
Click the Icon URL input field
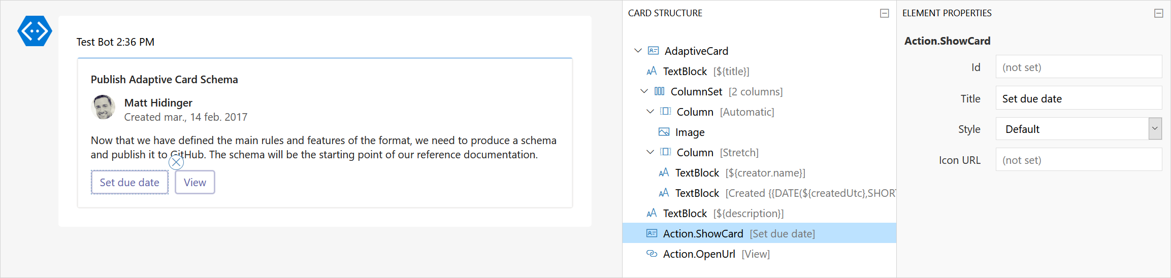click(x=1078, y=160)
